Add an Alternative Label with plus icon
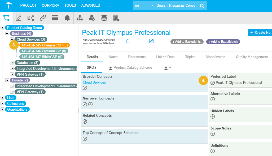Screen dimensions: 272x156 (x=213, y=99)
